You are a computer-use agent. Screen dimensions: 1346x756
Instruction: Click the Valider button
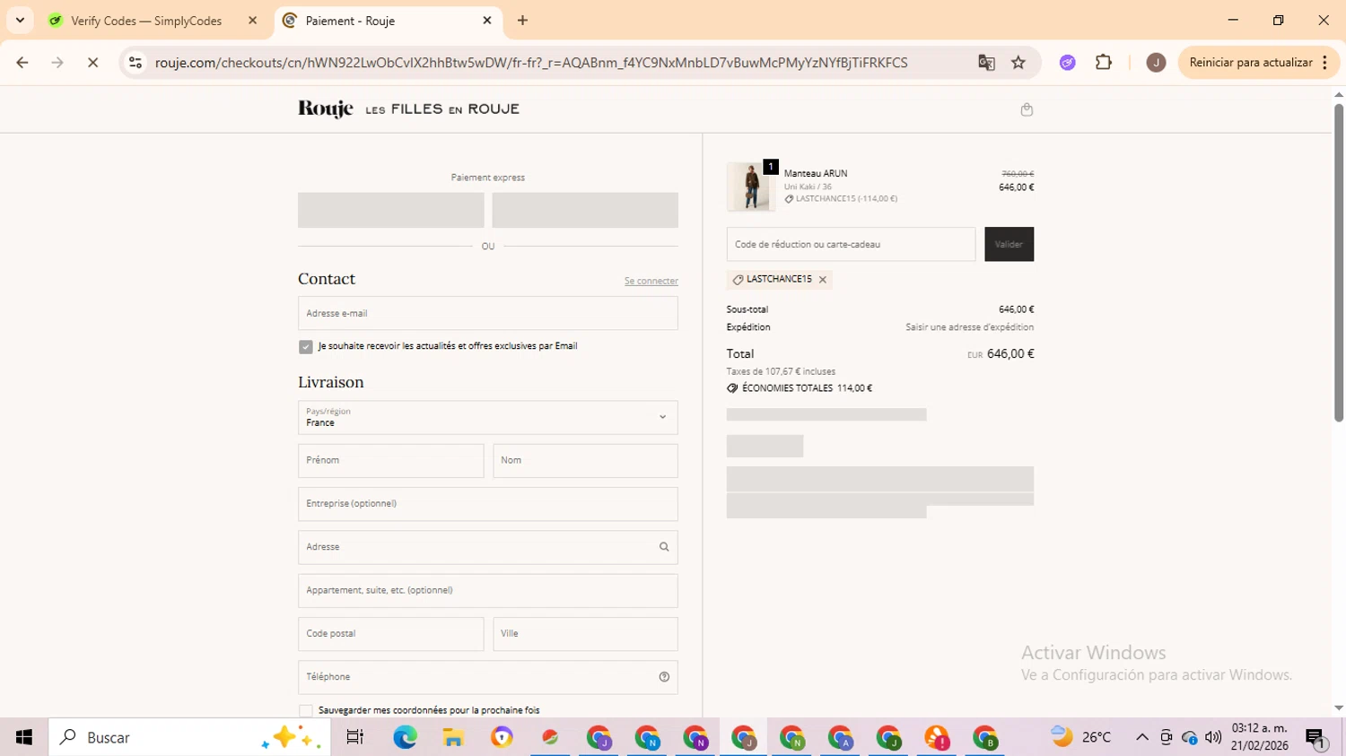[1009, 244]
